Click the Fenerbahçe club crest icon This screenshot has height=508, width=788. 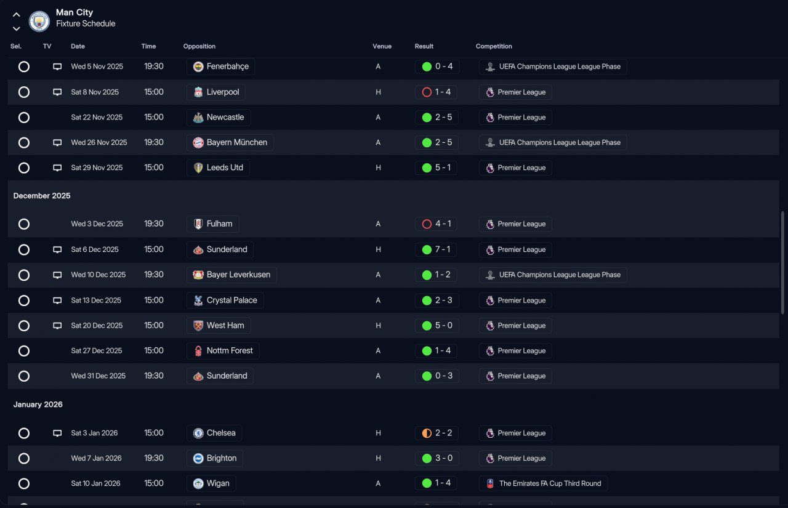tap(198, 67)
